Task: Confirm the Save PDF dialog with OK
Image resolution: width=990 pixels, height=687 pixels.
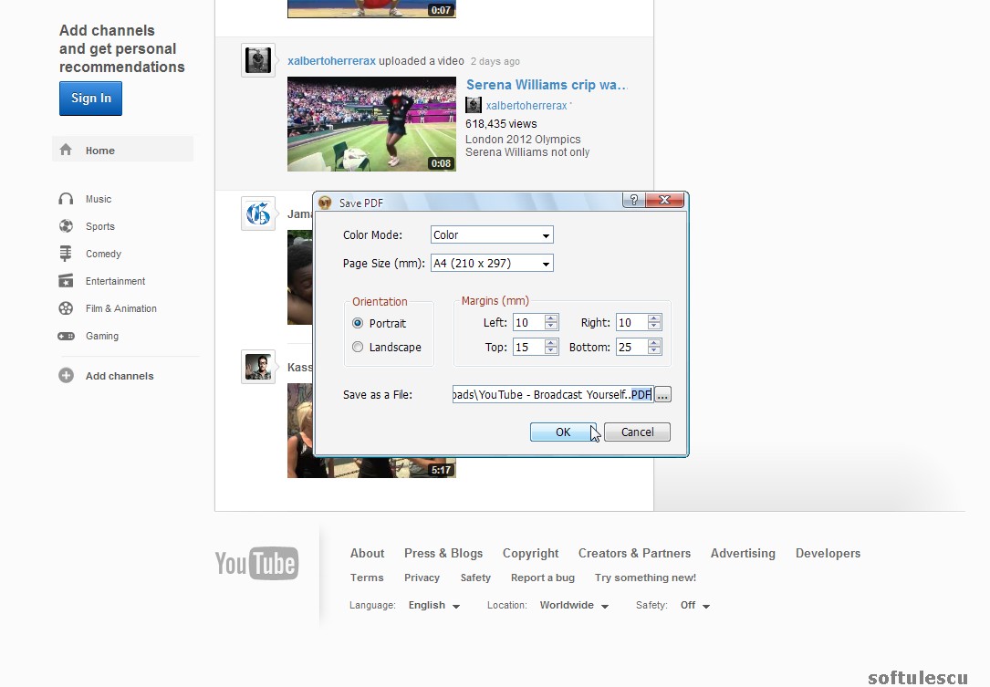Action: [x=563, y=432]
